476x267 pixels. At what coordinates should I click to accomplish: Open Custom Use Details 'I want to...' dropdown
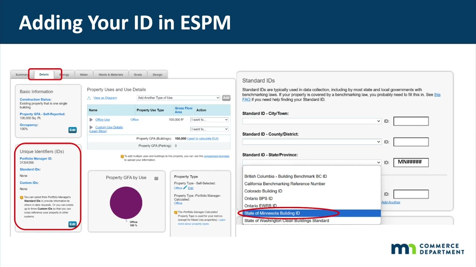[209, 129]
